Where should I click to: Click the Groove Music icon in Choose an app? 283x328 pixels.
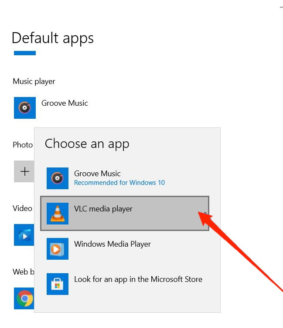pos(58,178)
